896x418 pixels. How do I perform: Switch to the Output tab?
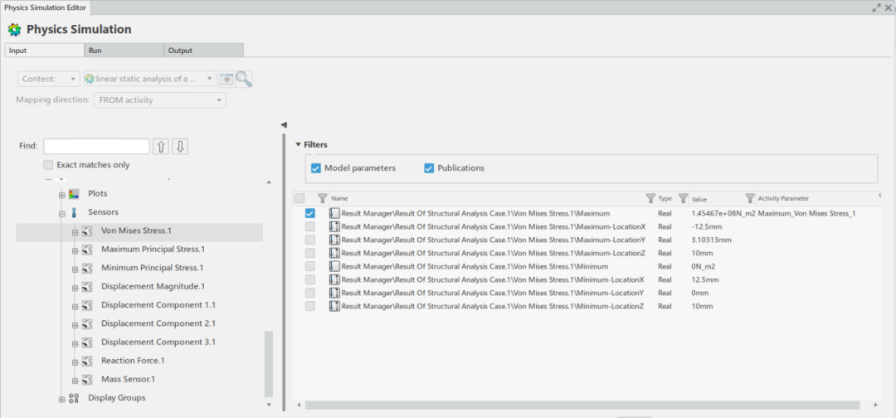click(204, 51)
